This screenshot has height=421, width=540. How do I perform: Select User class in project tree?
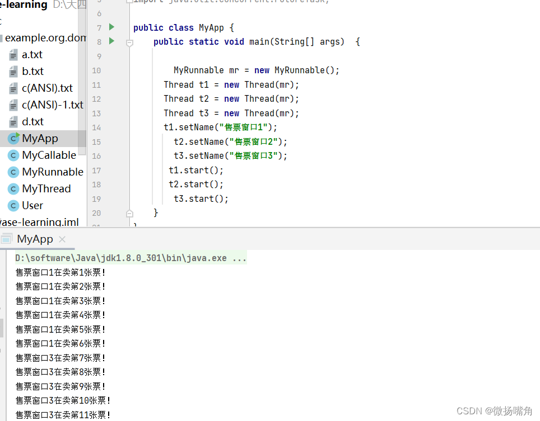[32, 206]
